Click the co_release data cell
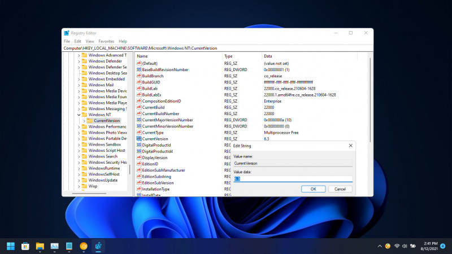This screenshot has height=254, width=452. [x=273, y=76]
